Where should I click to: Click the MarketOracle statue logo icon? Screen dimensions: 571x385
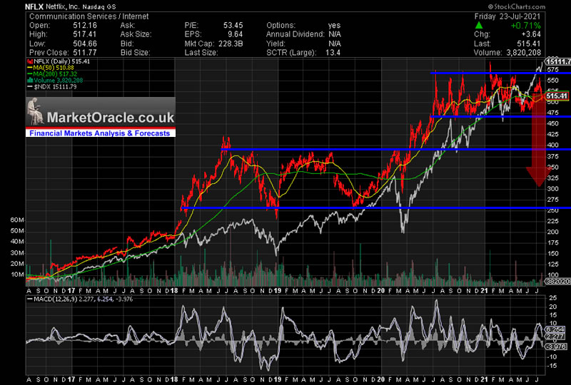pos(35,111)
